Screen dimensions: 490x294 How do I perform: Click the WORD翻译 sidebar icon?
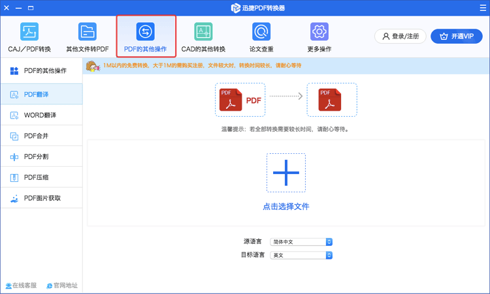tap(14, 115)
